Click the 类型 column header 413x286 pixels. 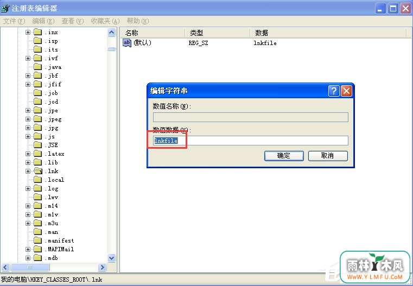(218, 33)
